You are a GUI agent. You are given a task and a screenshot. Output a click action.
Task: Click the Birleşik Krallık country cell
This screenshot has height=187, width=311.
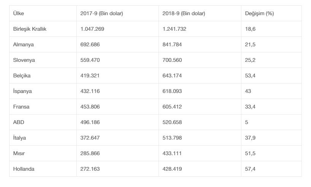tap(30, 29)
